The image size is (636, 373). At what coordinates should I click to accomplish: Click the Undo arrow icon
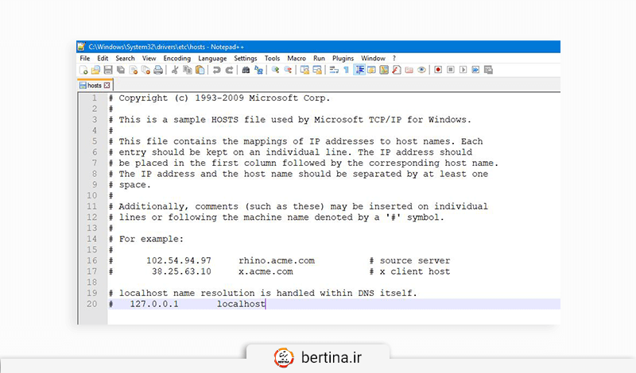[216, 70]
